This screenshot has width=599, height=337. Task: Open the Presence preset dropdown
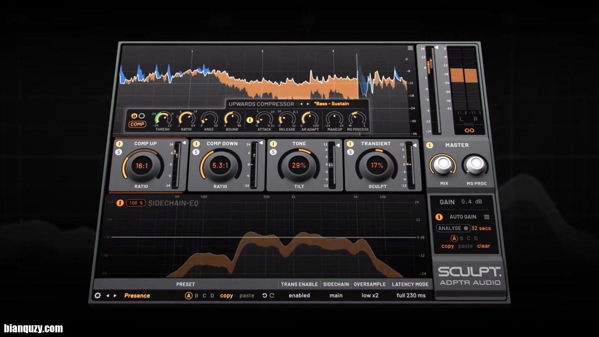point(137,296)
